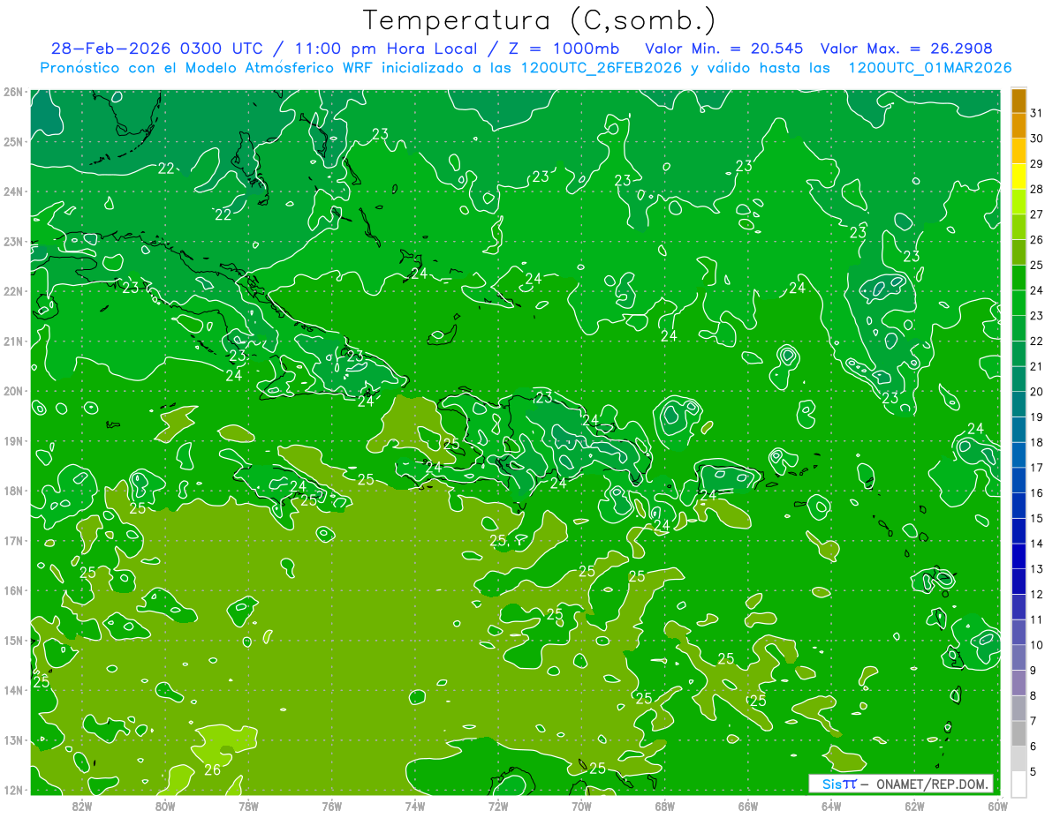Click the "1200UTC_26FEB2026" initialization time
This screenshot has height=818, width=1060.
601,67
